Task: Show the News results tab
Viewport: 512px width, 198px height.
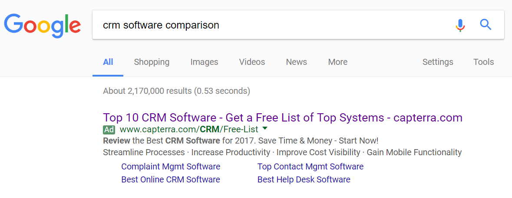Action: click(296, 62)
